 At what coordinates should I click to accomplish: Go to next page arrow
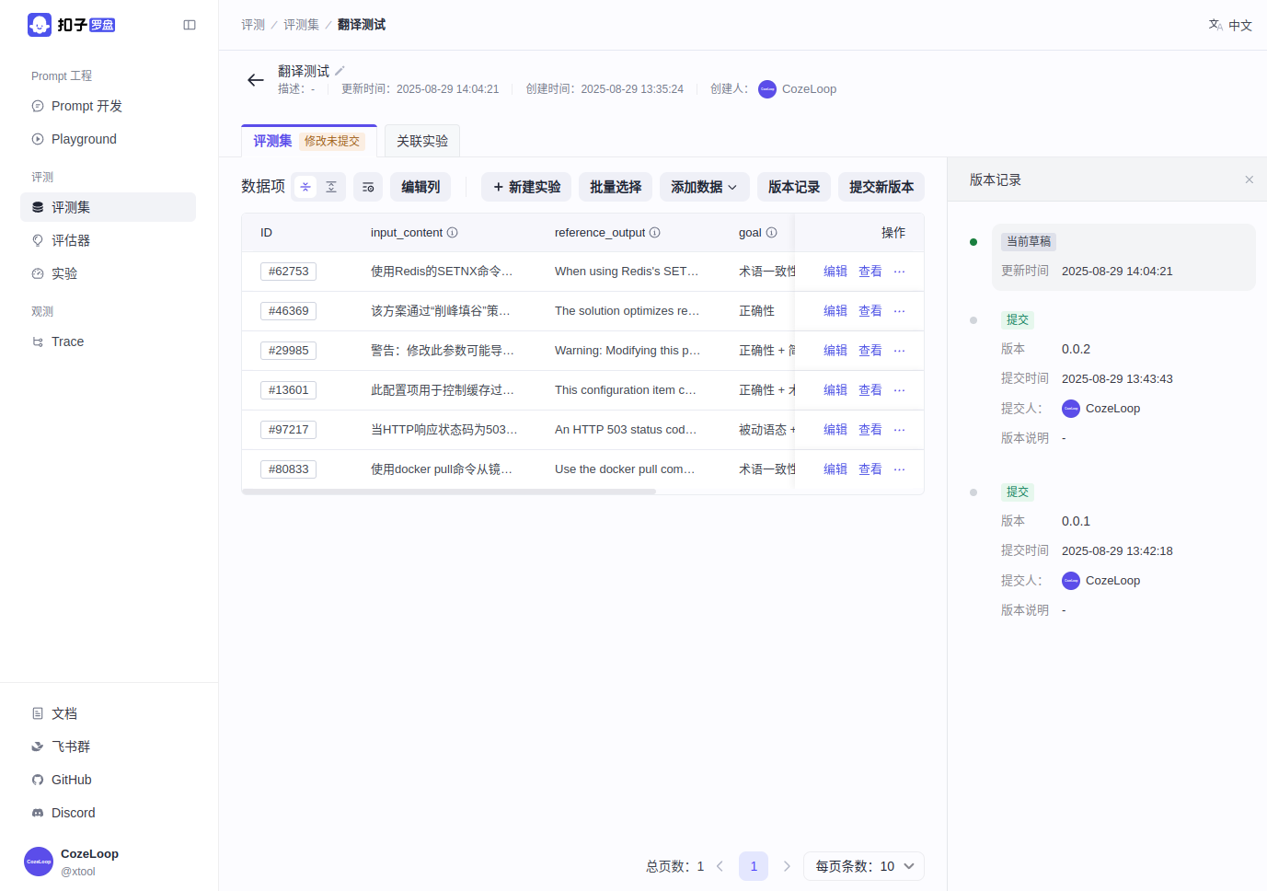[787, 866]
